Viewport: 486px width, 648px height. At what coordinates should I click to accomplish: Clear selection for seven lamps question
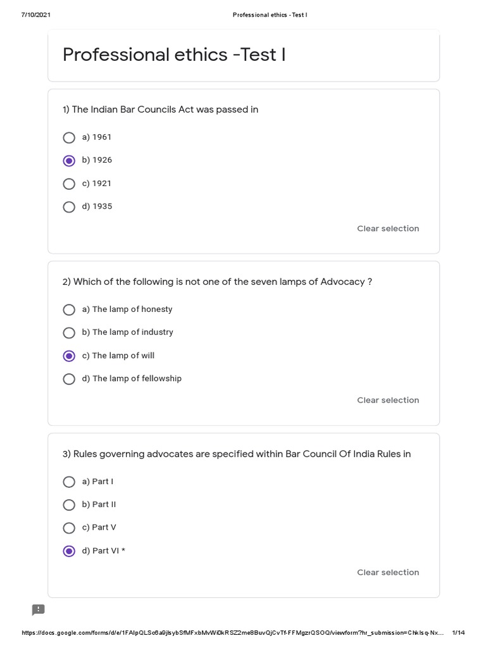tap(388, 400)
